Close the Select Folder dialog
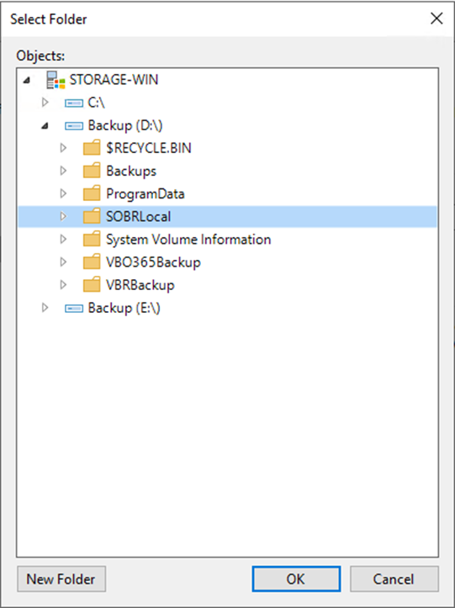The image size is (455, 608). coord(436,19)
